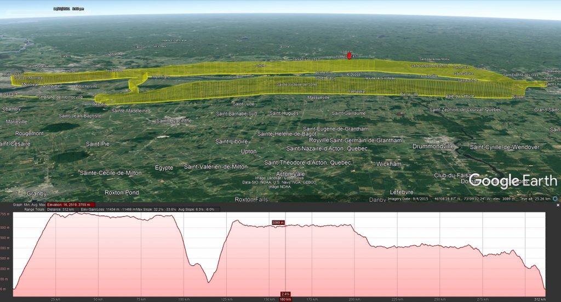Click the Google Earth logo watermark

point(512,181)
